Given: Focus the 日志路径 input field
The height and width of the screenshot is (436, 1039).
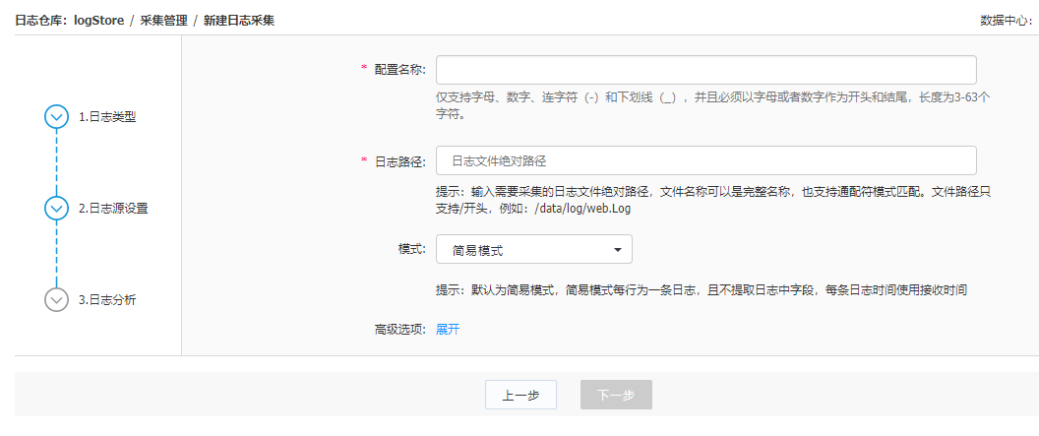Looking at the screenshot, I should [x=705, y=160].
